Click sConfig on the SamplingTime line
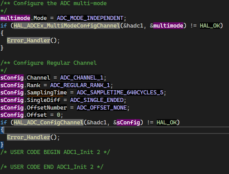 12,93
